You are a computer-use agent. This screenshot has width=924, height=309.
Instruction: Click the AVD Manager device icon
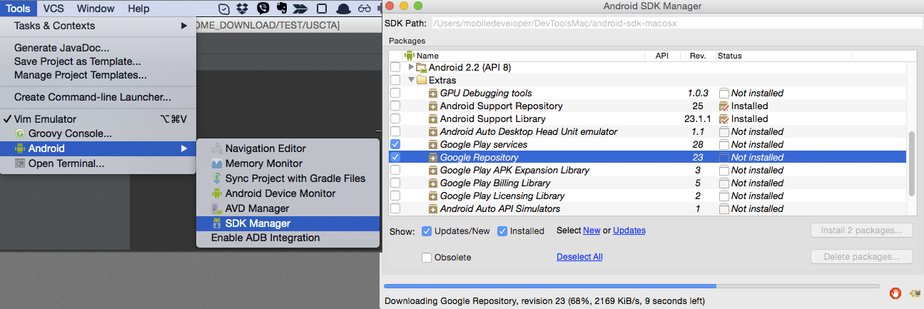[217, 208]
